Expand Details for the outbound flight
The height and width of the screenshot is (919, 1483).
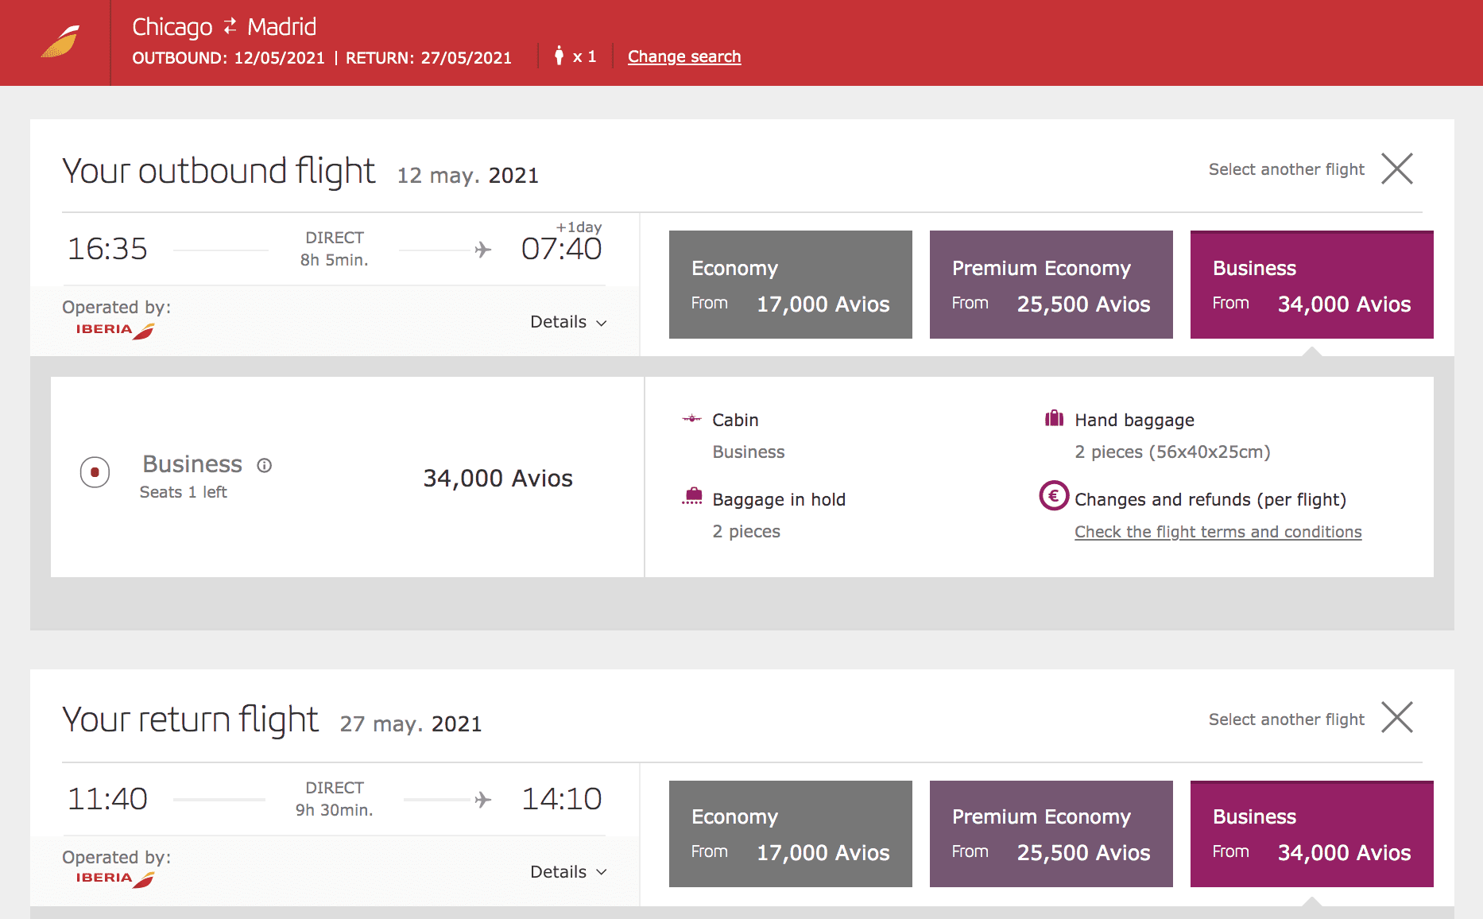(x=568, y=322)
